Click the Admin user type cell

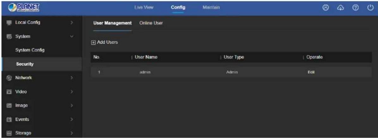click(232, 72)
